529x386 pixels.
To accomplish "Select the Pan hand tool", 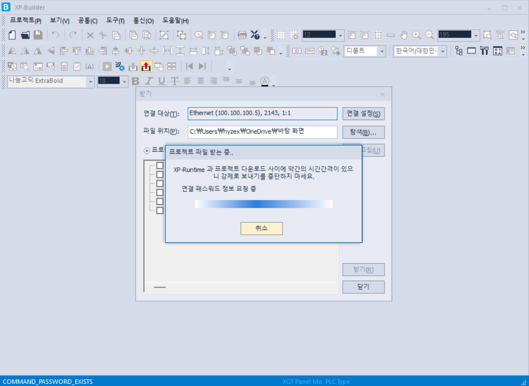I will pyautogui.click(x=404, y=35).
